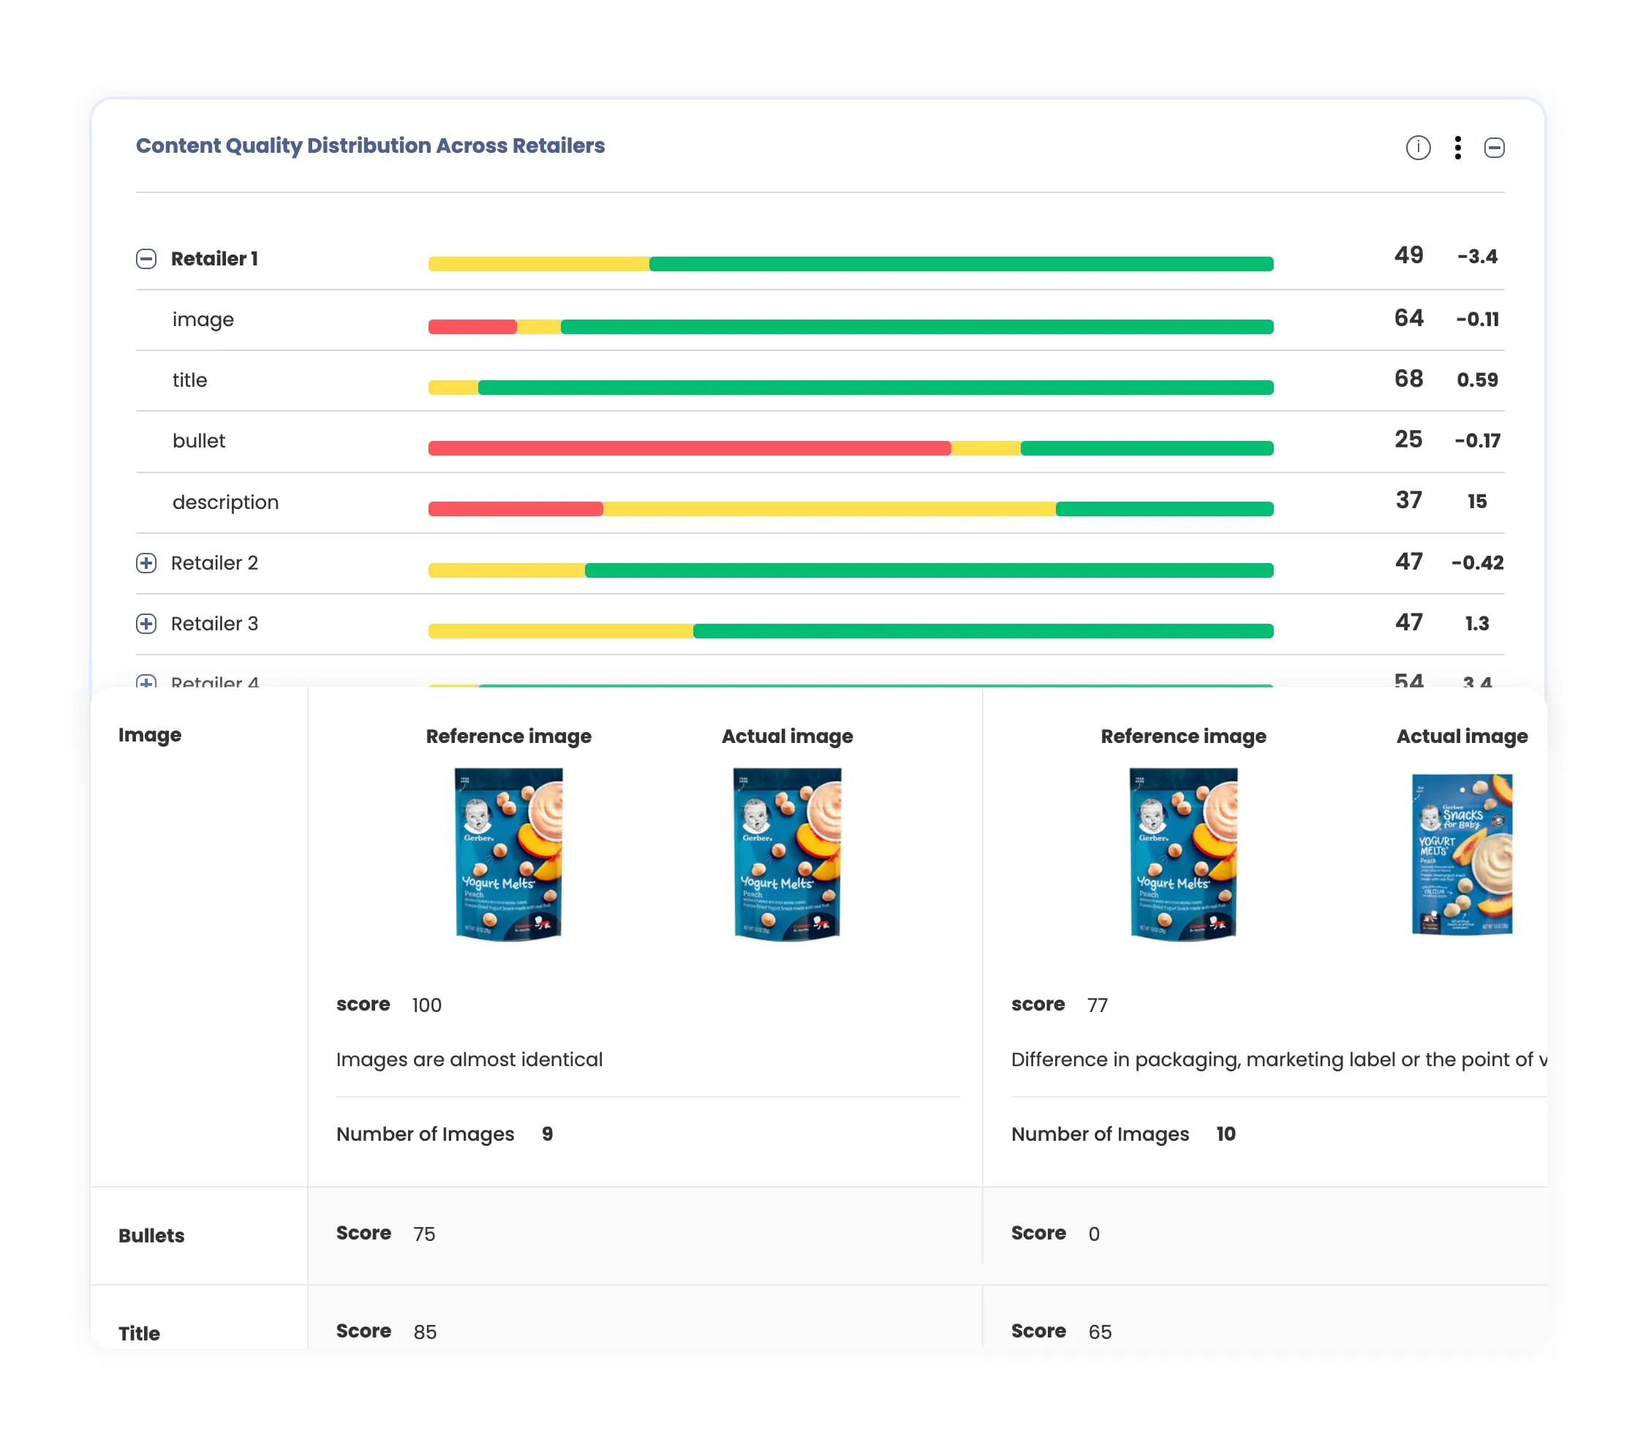Click red segment of bullet distribution bar

(688, 448)
